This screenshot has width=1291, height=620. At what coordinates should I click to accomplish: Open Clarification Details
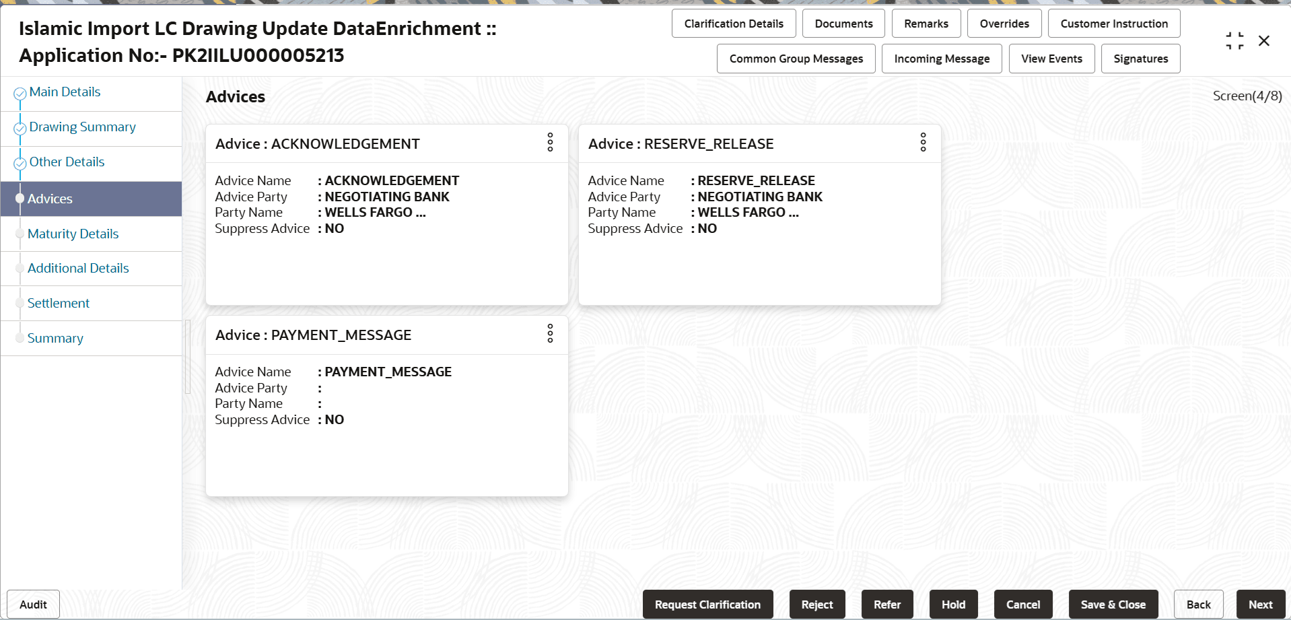[734, 24]
